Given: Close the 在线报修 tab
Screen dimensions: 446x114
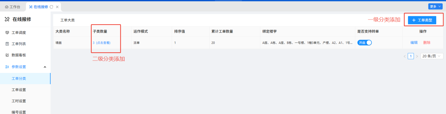Looking at the screenshot, I should [x=57, y=7].
